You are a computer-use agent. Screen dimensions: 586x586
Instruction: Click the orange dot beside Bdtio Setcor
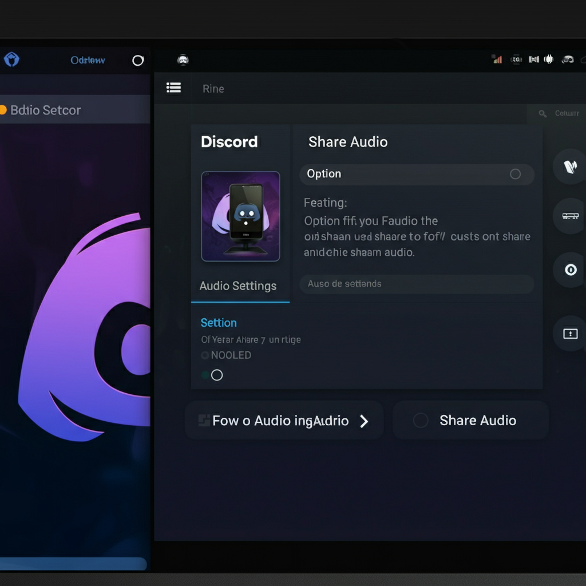[3, 110]
